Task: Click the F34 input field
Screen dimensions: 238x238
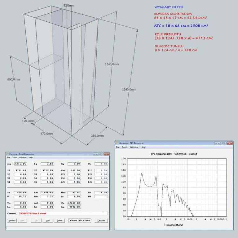Action: 101,178
